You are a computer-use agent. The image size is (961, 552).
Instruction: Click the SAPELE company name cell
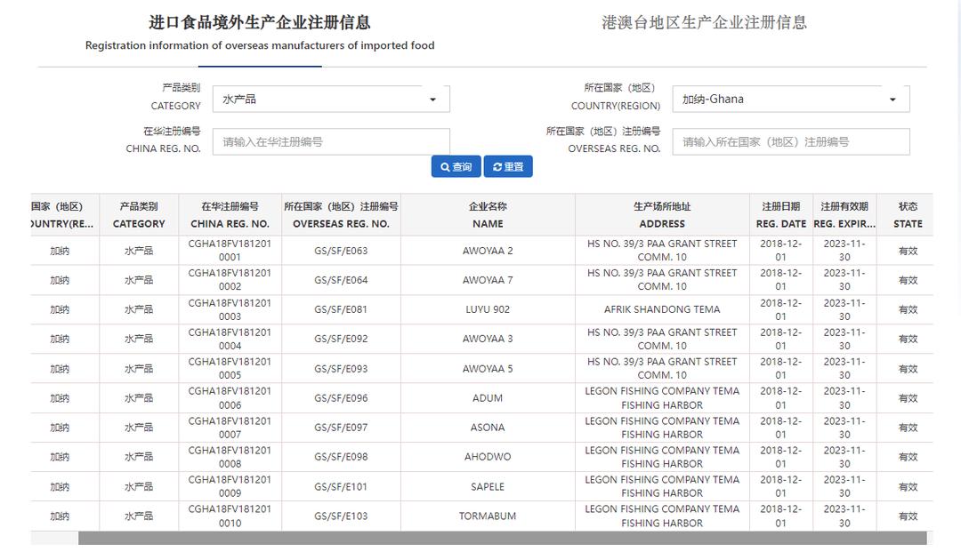[x=488, y=487]
